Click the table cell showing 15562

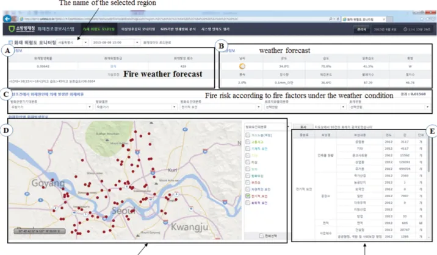coord(405,155)
